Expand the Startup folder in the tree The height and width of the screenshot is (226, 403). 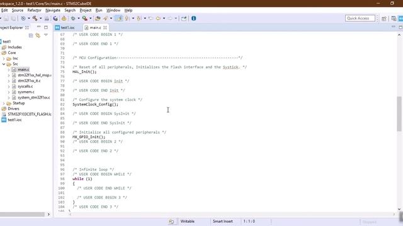click(x=4, y=103)
